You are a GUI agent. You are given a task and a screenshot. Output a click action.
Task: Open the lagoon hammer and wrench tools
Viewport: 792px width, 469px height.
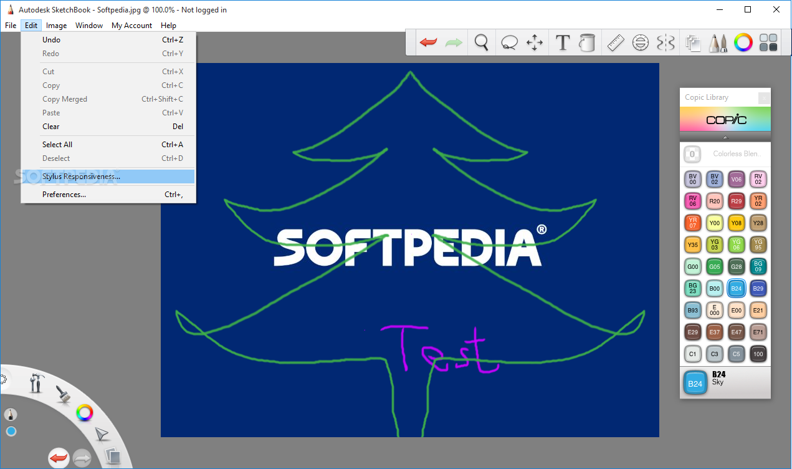[x=37, y=382]
